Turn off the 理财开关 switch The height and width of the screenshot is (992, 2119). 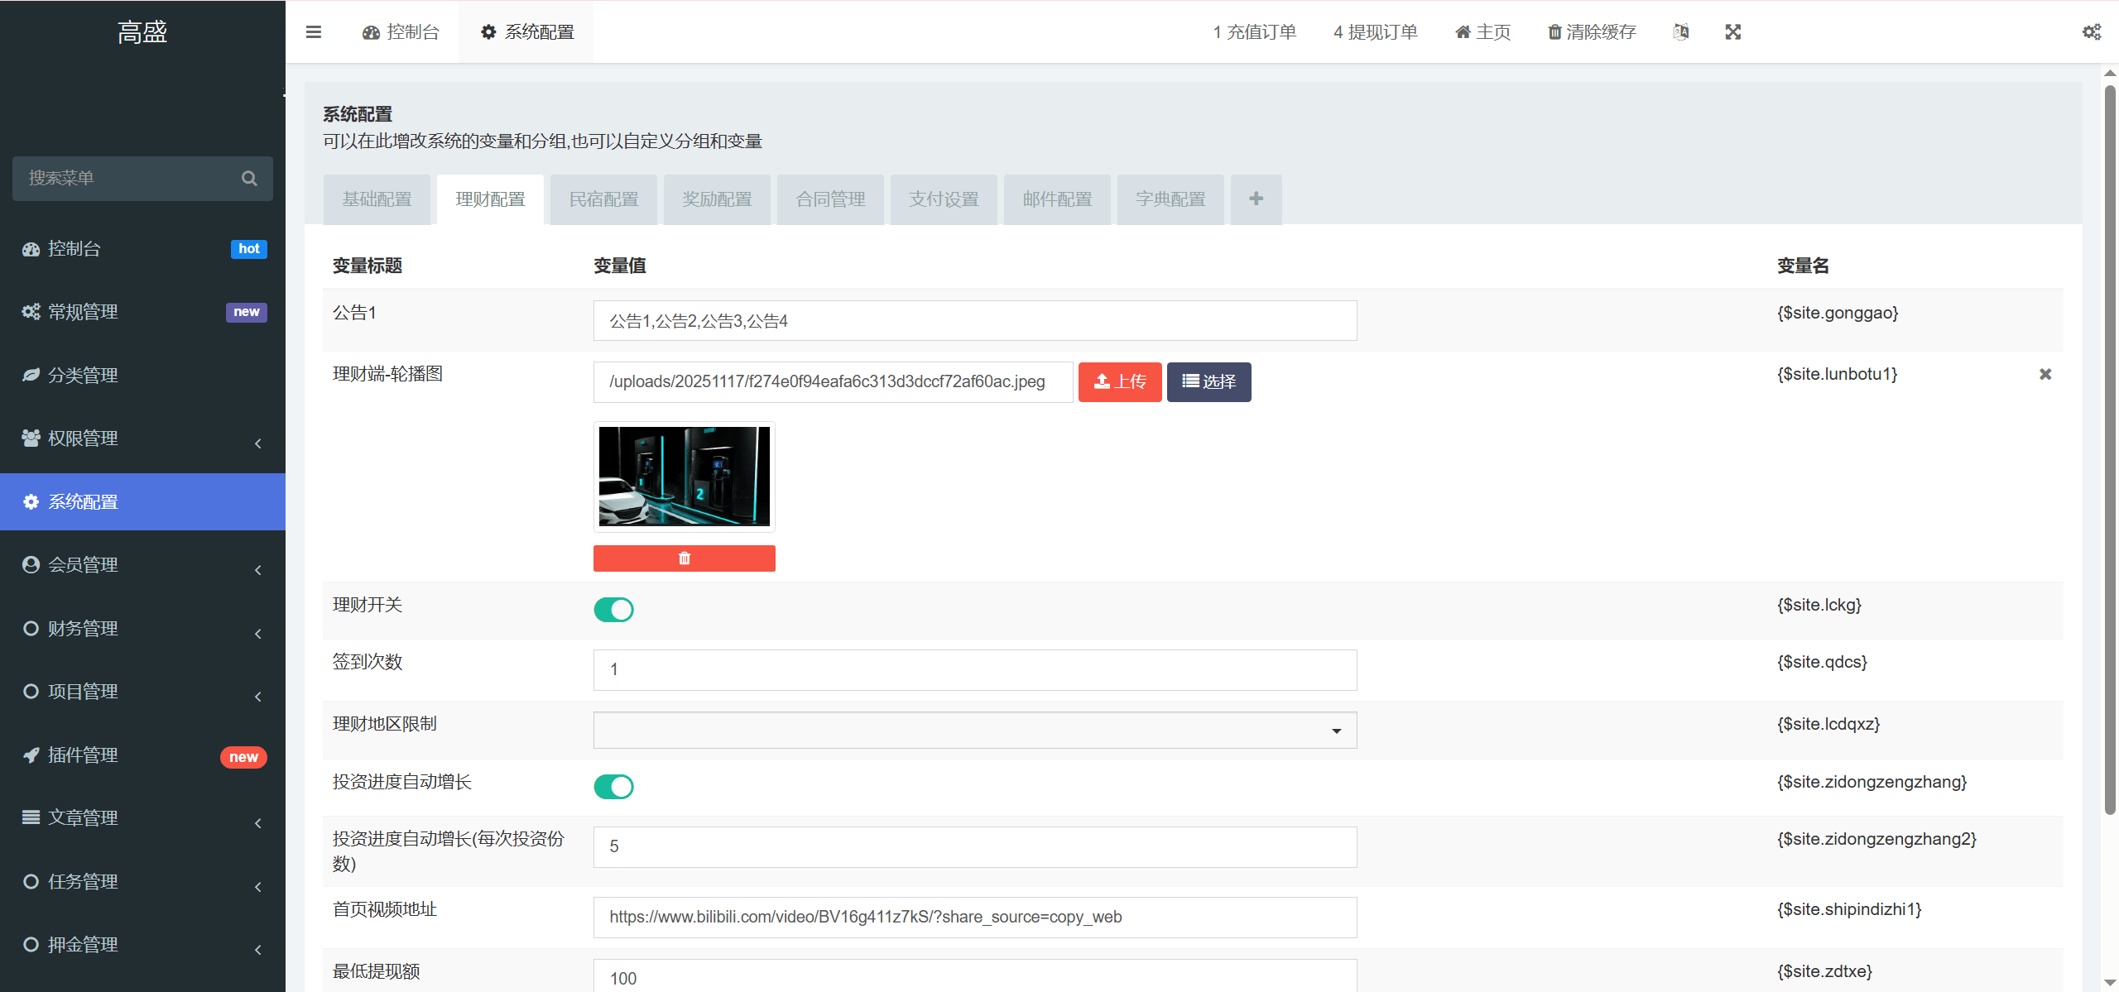pyautogui.click(x=613, y=609)
